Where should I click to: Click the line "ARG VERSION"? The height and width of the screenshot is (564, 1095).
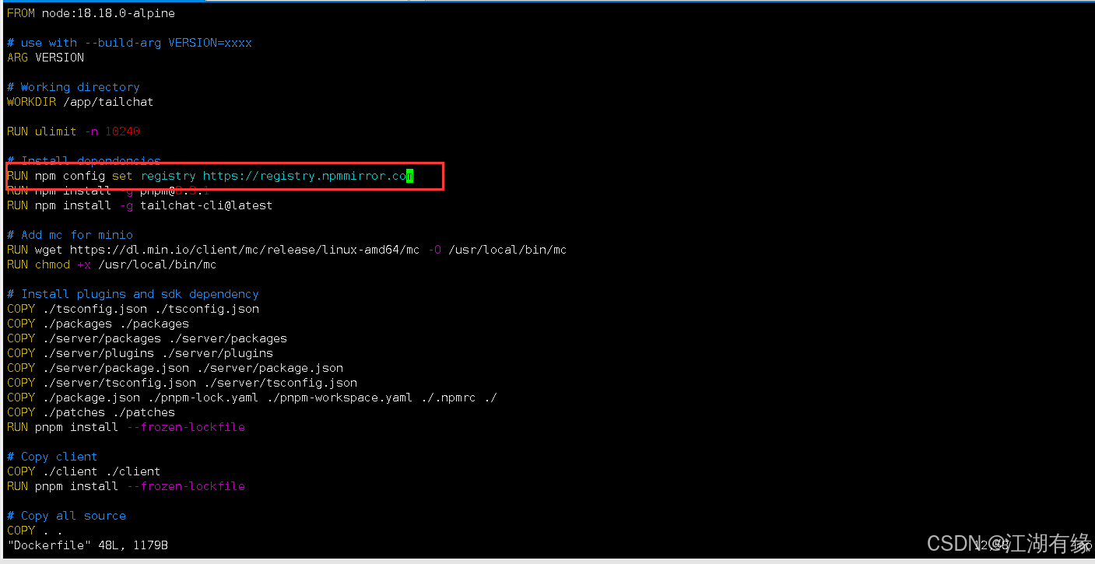(45, 58)
